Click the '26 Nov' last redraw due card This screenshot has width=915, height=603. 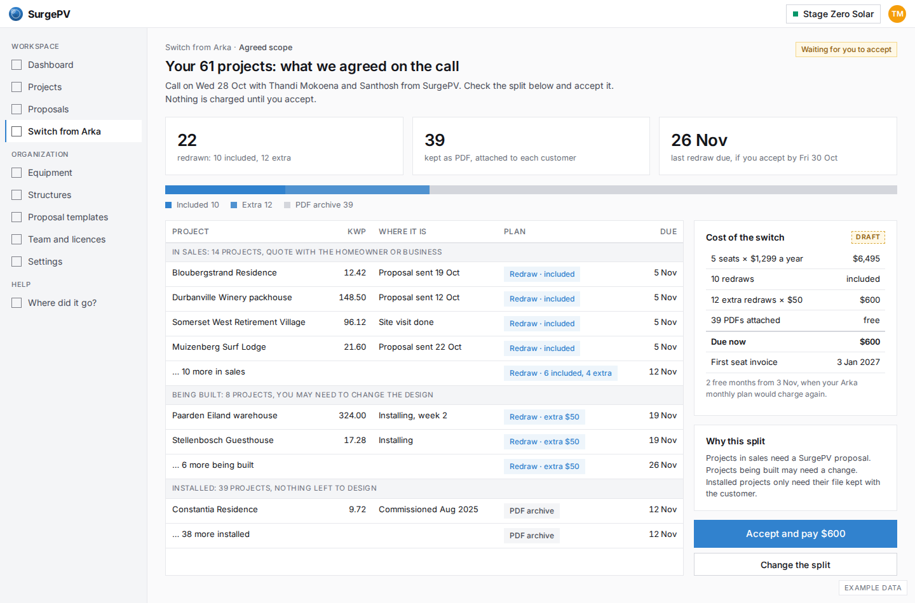[x=778, y=146]
